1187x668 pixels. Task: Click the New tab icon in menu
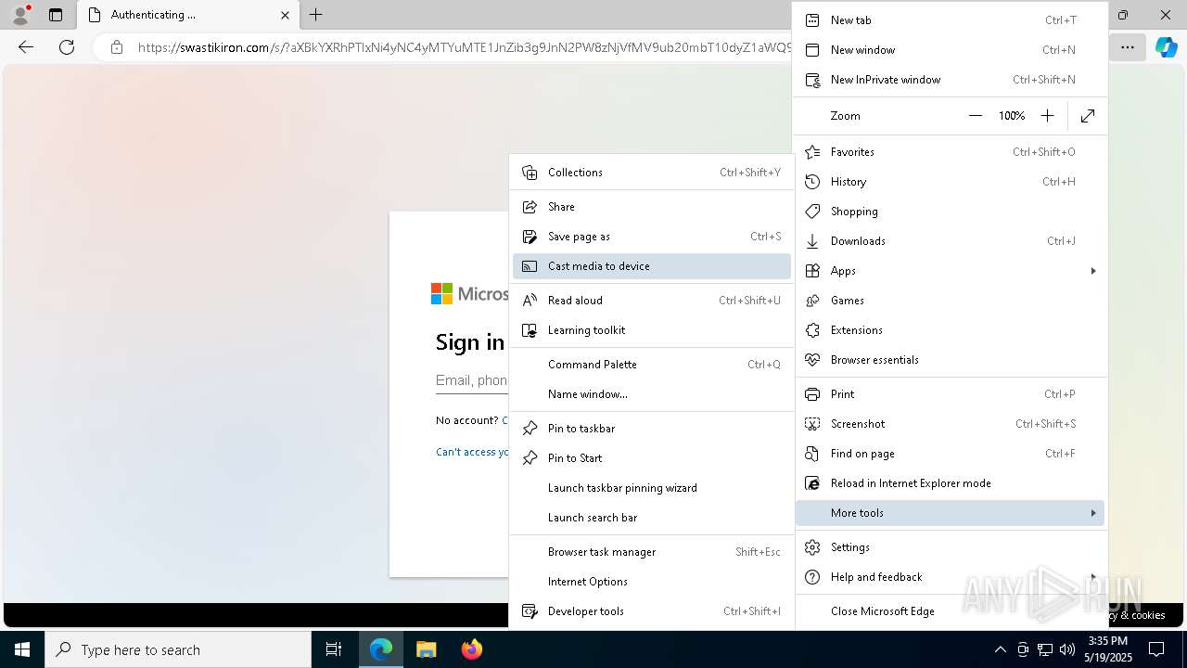812,20
